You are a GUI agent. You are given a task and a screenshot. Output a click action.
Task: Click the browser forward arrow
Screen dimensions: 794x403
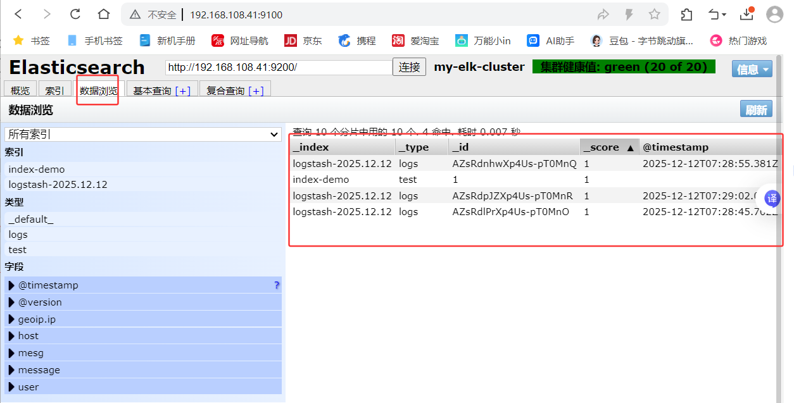pyautogui.click(x=47, y=15)
